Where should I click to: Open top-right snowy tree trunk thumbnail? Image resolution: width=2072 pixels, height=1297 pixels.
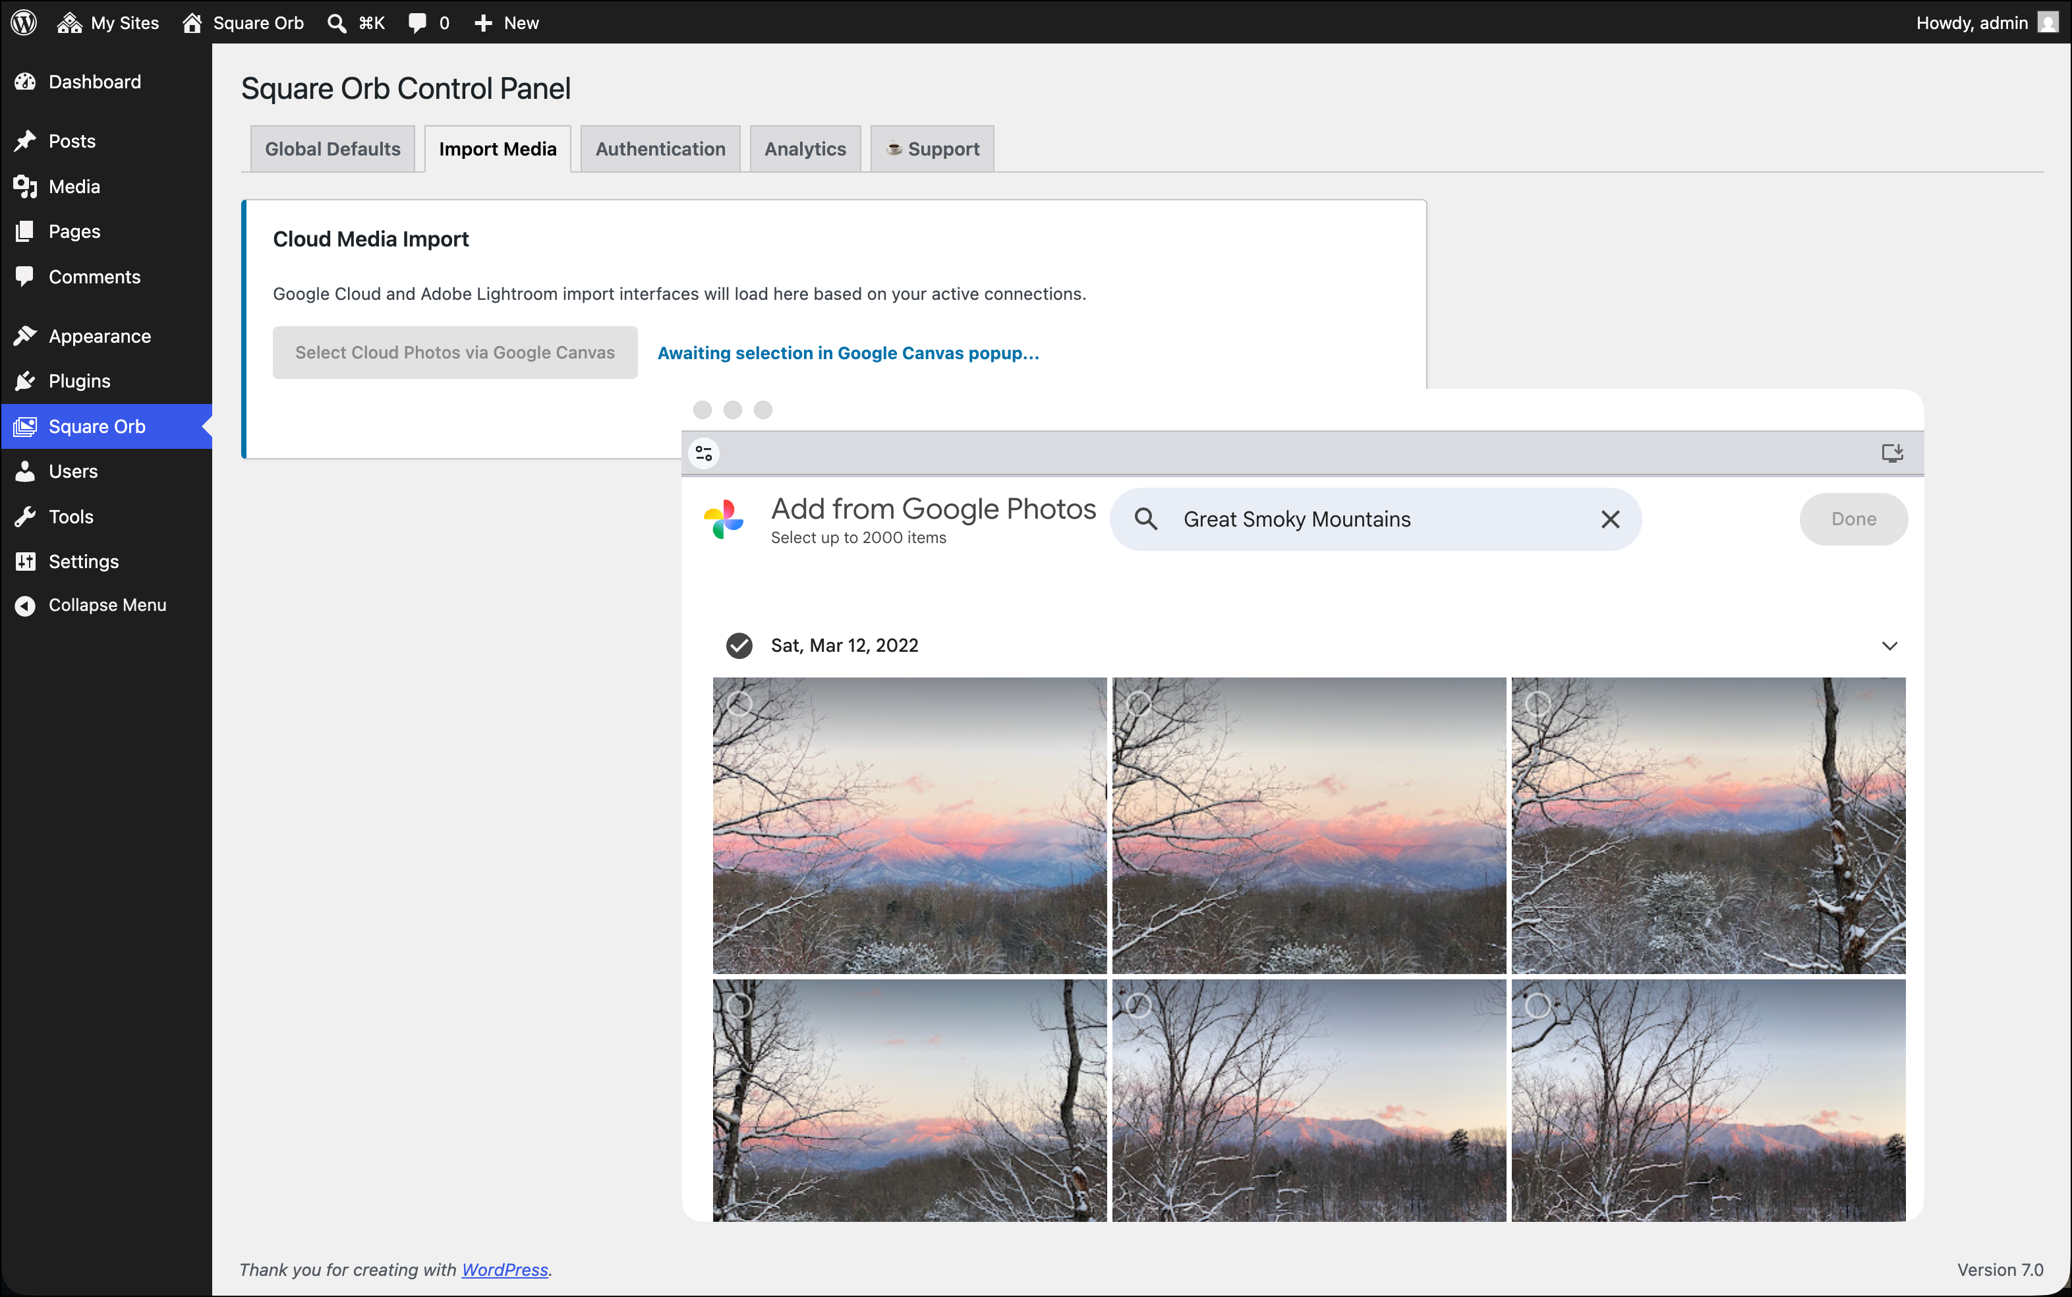coord(1708,825)
